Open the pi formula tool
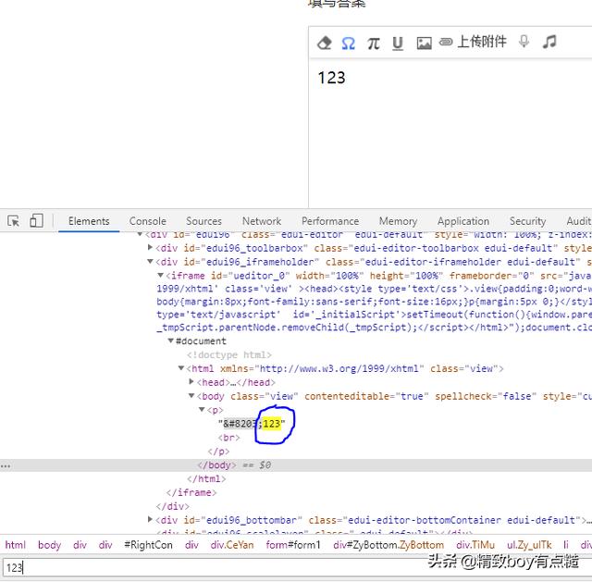592x582 pixels. 373,43
